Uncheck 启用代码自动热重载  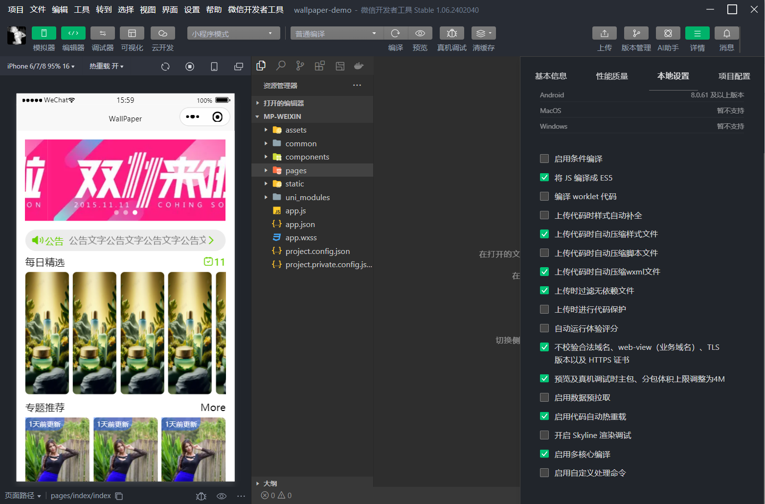pyautogui.click(x=544, y=416)
